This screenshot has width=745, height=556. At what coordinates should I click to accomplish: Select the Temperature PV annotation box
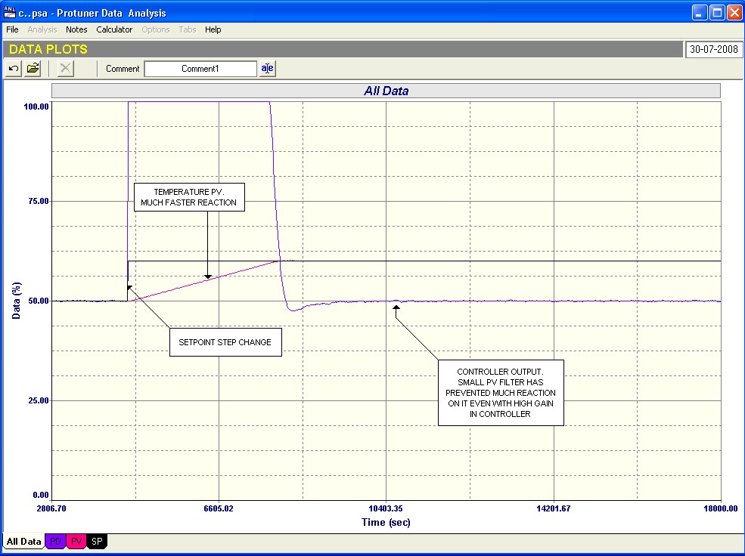(188, 197)
